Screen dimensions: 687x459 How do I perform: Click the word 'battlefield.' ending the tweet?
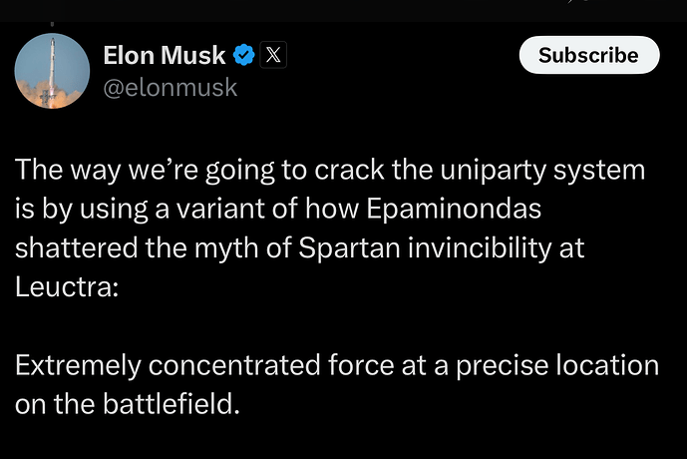coord(172,404)
